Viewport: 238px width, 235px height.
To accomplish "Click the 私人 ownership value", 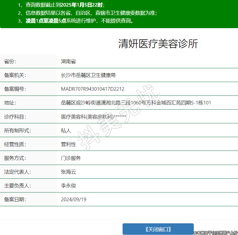I will click(x=66, y=130).
